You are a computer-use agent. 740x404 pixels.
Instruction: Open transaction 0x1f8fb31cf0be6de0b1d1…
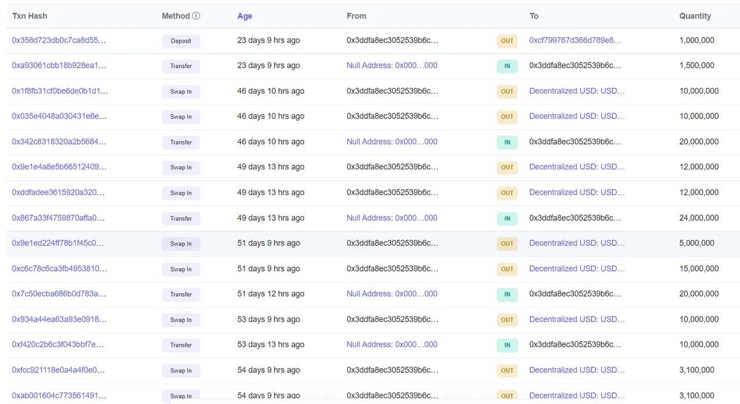60,91
